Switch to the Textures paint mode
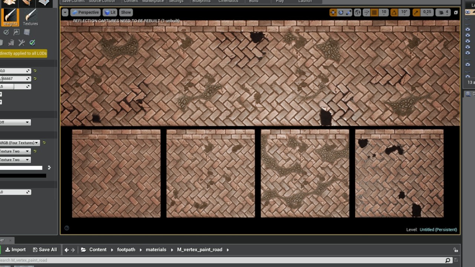 point(30,17)
